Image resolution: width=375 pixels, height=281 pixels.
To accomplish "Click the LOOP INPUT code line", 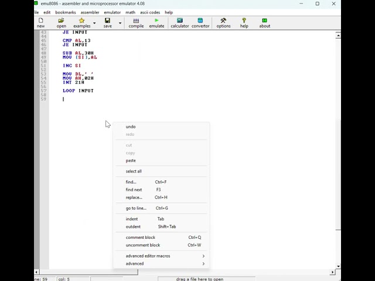I will tap(78, 91).
